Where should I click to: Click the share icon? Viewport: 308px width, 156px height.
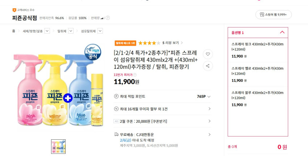pyautogui.click(x=208, y=66)
